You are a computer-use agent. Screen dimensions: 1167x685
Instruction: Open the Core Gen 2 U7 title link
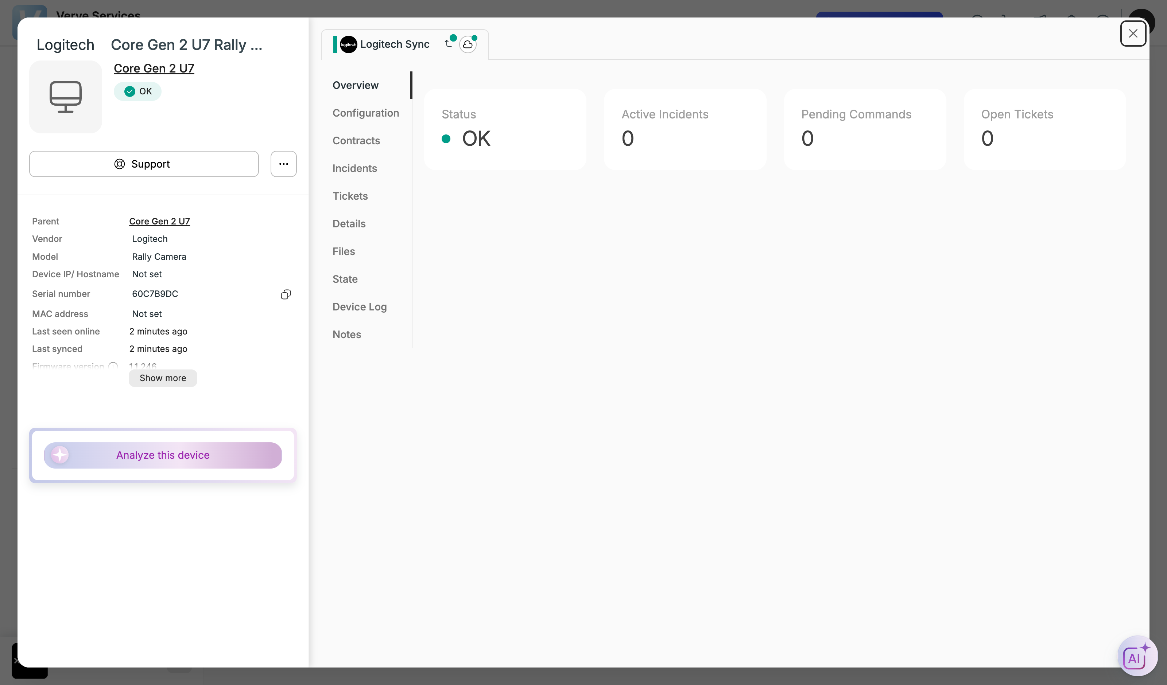click(154, 68)
